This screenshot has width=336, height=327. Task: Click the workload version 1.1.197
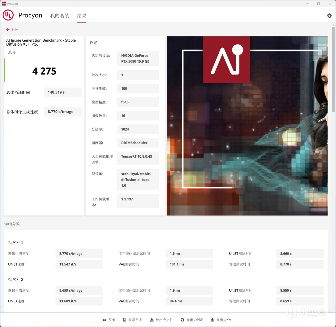tap(138, 201)
